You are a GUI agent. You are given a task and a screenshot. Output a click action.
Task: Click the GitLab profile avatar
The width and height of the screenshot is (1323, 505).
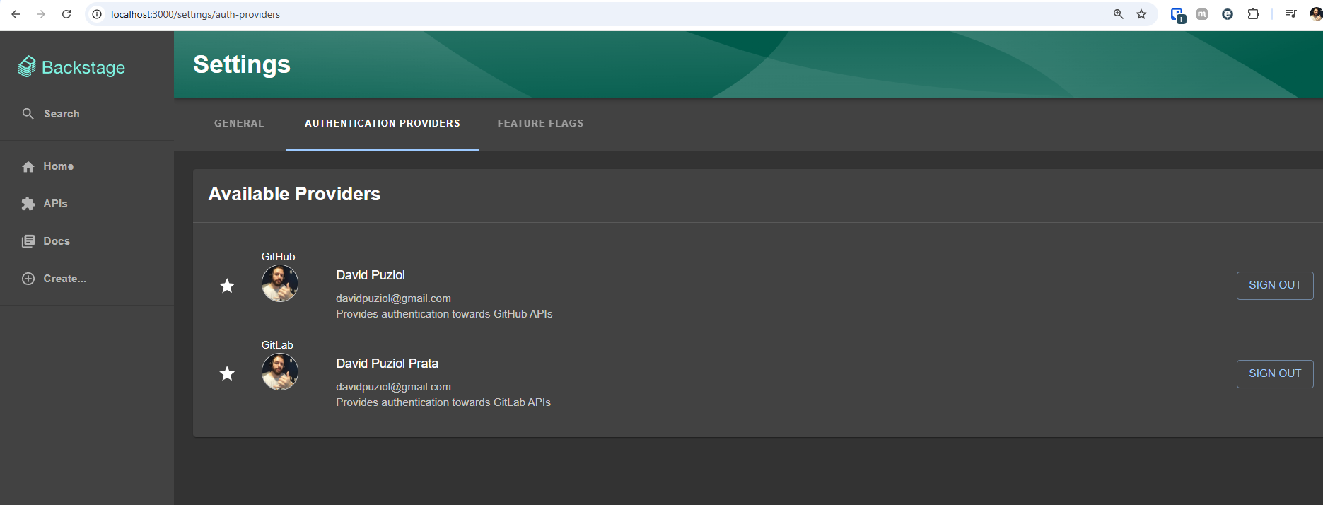(280, 372)
